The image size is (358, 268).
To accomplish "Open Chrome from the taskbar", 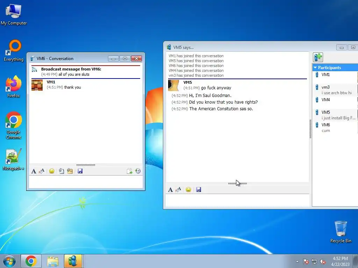I will click(x=31, y=261).
